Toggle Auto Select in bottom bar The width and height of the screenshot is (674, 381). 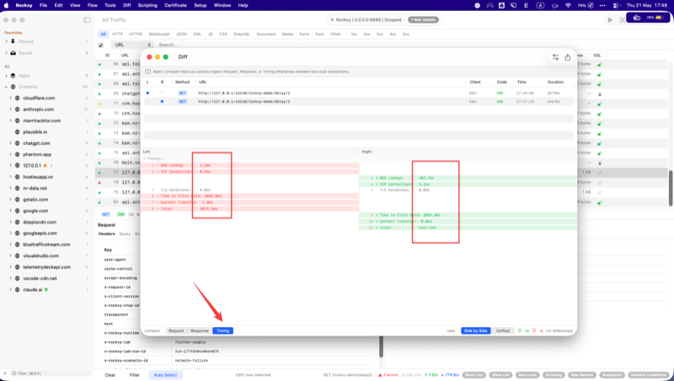(x=165, y=375)
